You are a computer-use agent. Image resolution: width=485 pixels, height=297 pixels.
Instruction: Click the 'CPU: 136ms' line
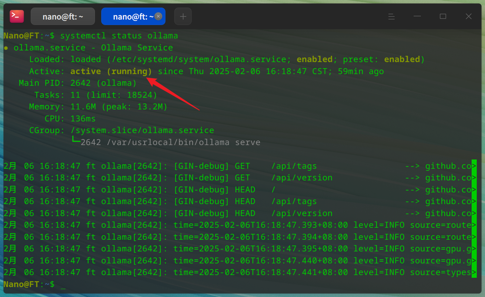click(x=70, y=119)
